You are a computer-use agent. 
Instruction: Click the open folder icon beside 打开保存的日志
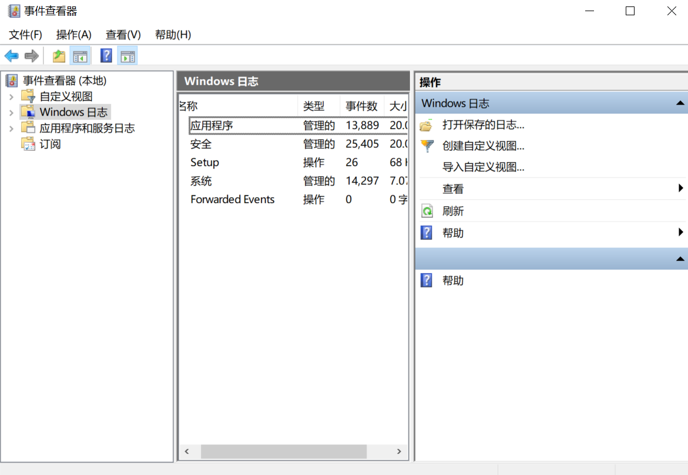click(x=427, y=125)
